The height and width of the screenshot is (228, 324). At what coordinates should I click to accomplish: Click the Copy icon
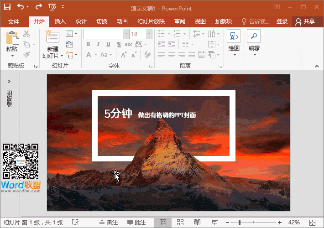[x=26, y=44]
